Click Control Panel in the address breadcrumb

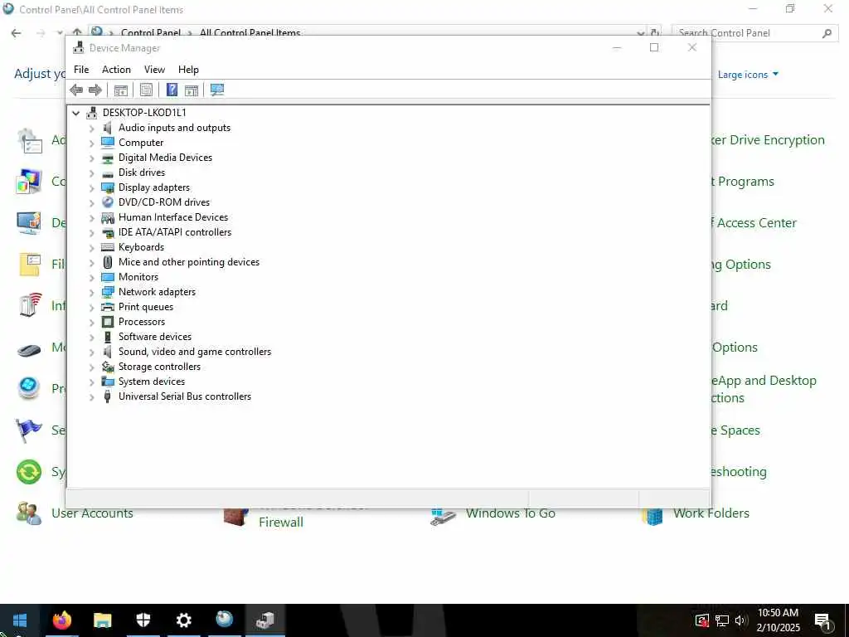click(151, 32)
